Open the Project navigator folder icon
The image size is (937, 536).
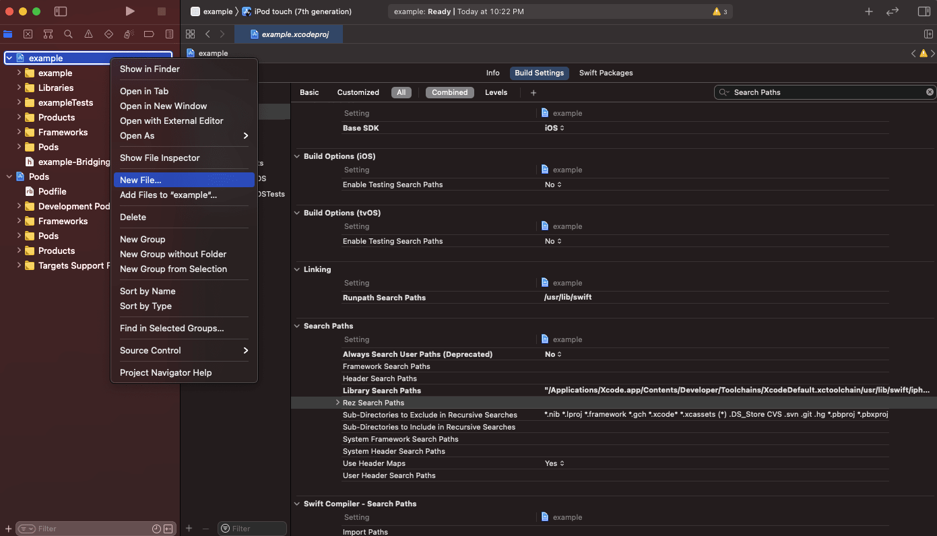click(x=8, y=34)
